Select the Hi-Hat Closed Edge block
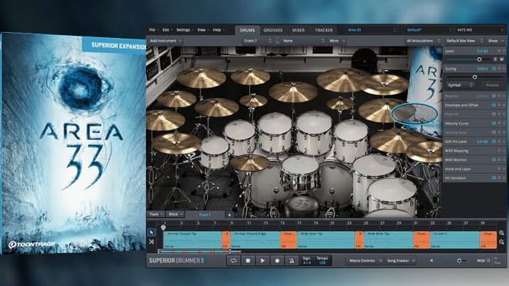 255,240
